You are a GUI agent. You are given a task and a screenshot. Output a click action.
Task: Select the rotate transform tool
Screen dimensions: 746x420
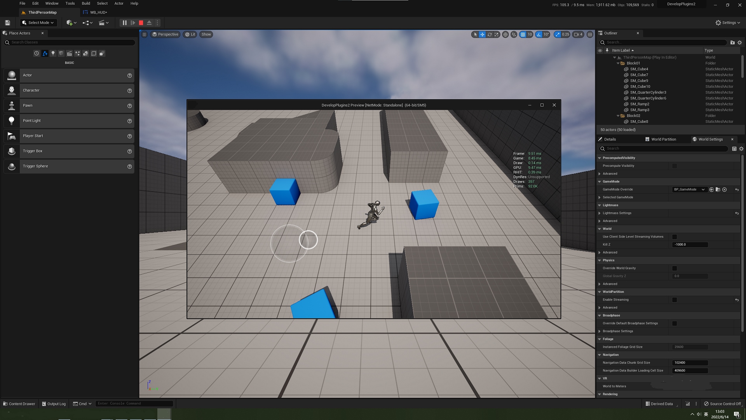click(490, 35)
